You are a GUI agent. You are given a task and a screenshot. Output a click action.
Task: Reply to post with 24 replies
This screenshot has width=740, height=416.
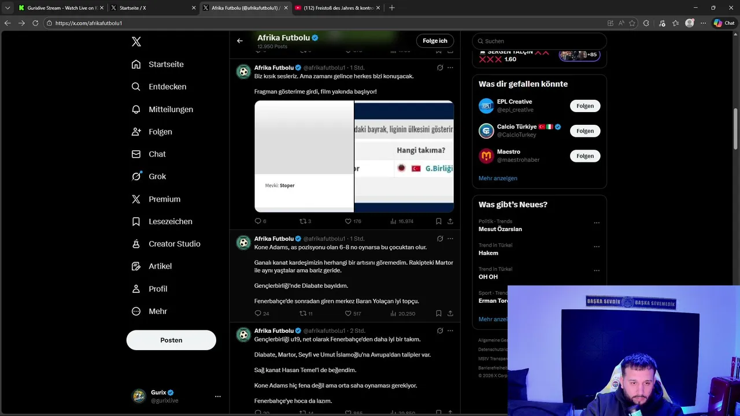(262, 314)
